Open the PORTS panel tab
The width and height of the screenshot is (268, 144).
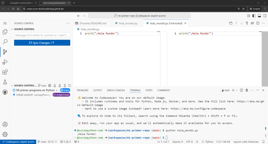click(x=149, y=90)
